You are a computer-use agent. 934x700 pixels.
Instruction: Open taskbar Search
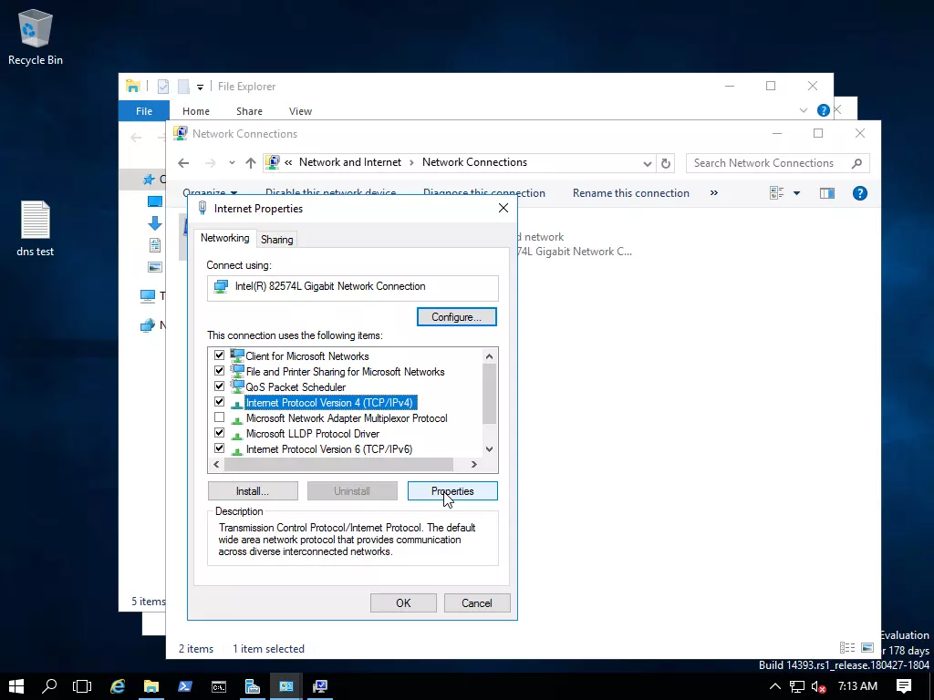point(49,686)
